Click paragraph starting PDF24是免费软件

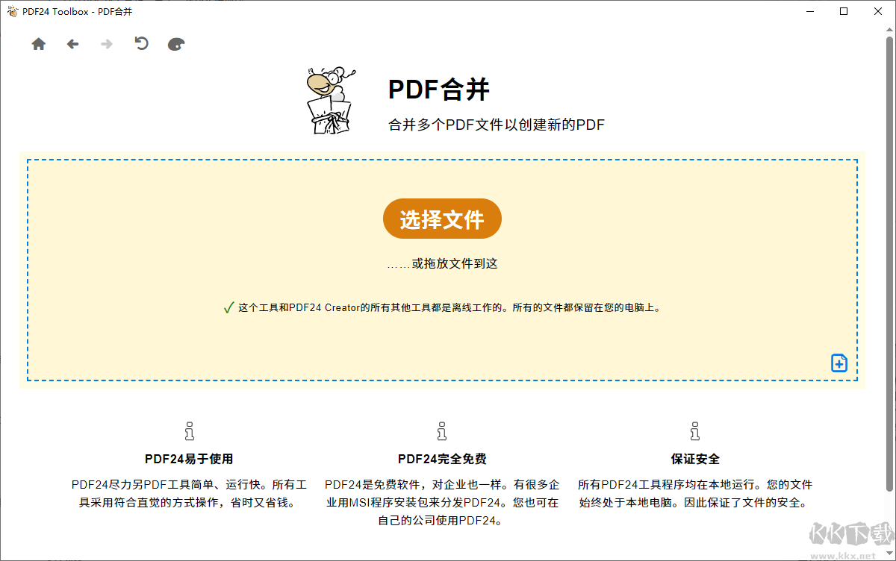point(442,502)
